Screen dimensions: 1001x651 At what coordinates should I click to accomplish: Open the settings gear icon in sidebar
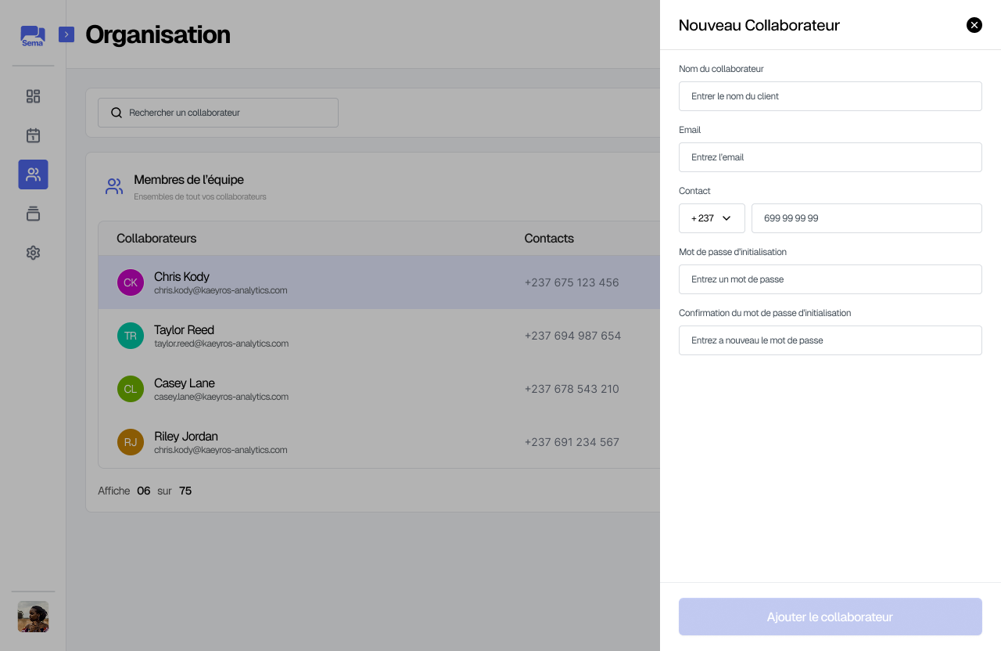[x=33, y=253]
